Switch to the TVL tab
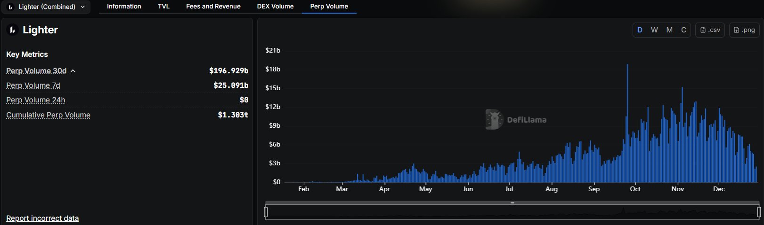 pyautogui.click(x=163, y=6)
